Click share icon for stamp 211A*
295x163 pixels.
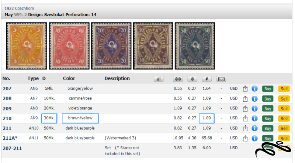(245, 138)
